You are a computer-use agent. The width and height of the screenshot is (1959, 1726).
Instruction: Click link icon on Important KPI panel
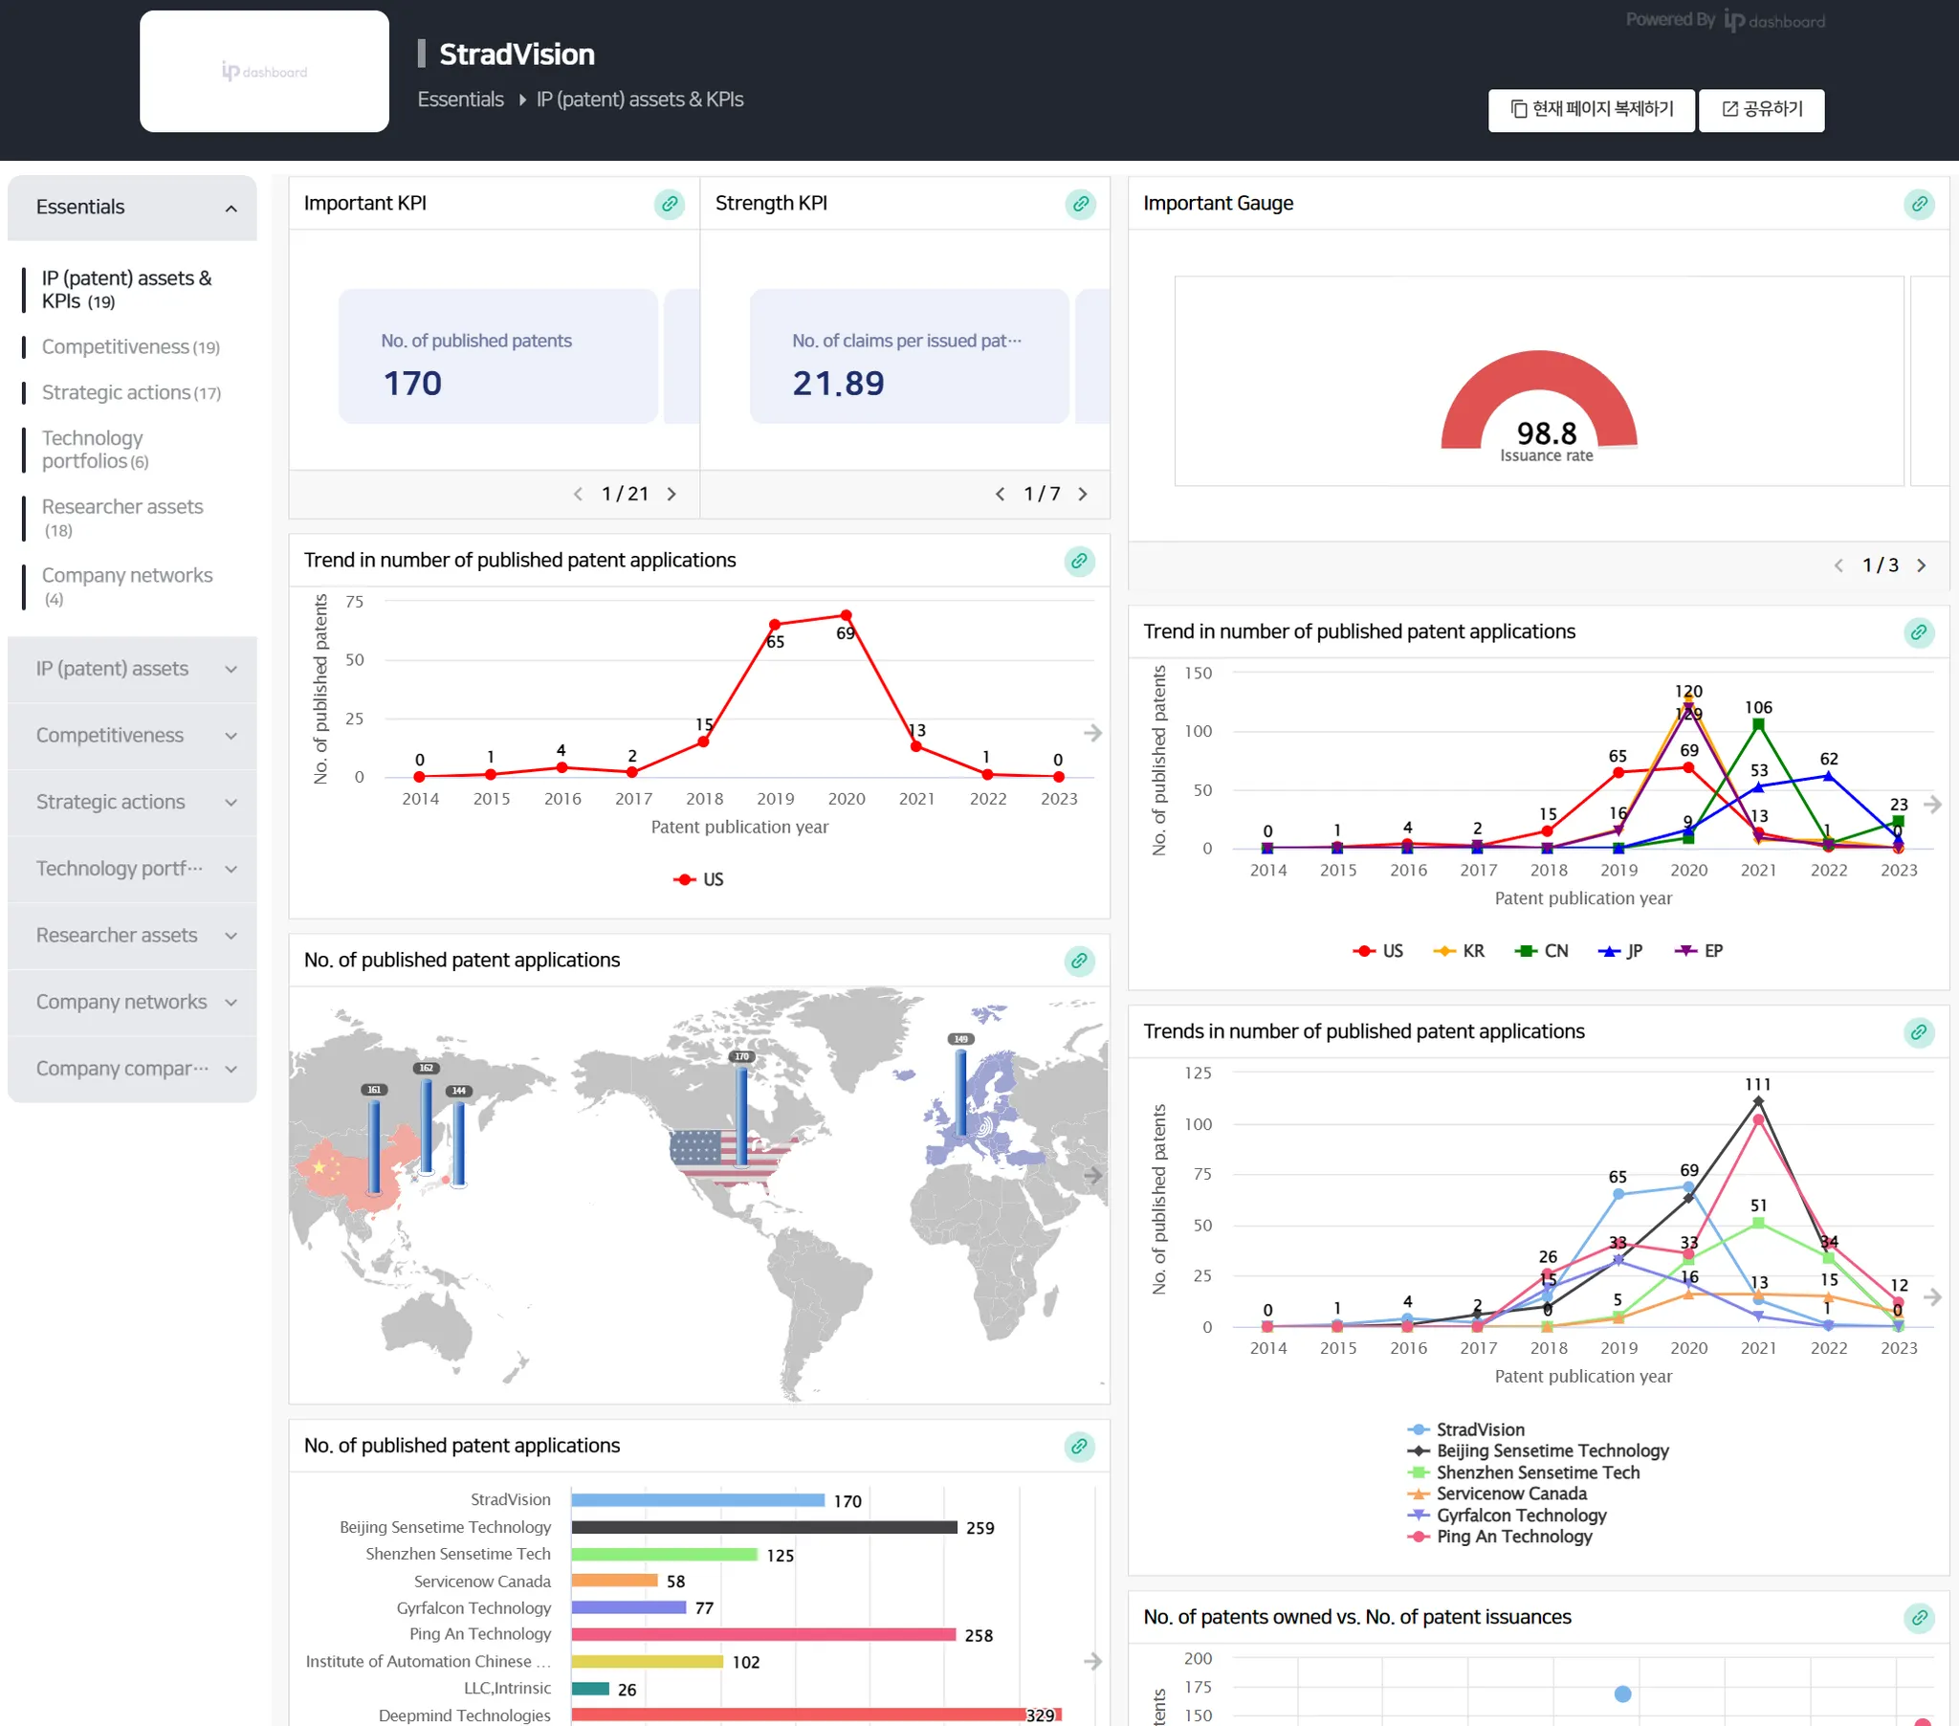pyautogui.click(x=669, y=204)
